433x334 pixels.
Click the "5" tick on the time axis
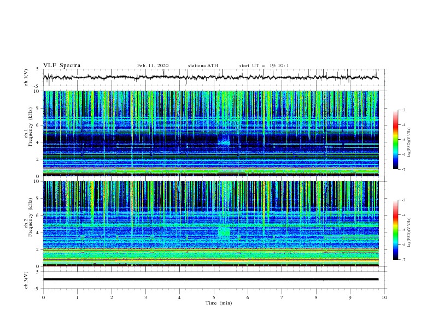click(x=214, y=297)
